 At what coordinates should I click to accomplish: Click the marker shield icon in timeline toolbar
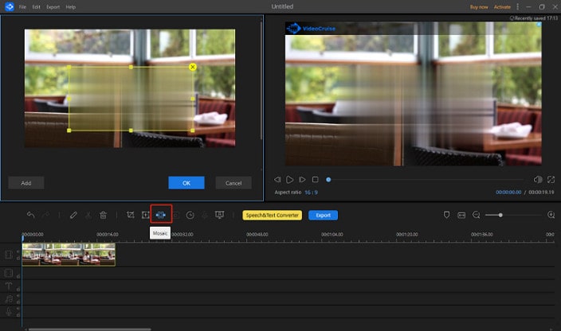click(x=446, y=215)
